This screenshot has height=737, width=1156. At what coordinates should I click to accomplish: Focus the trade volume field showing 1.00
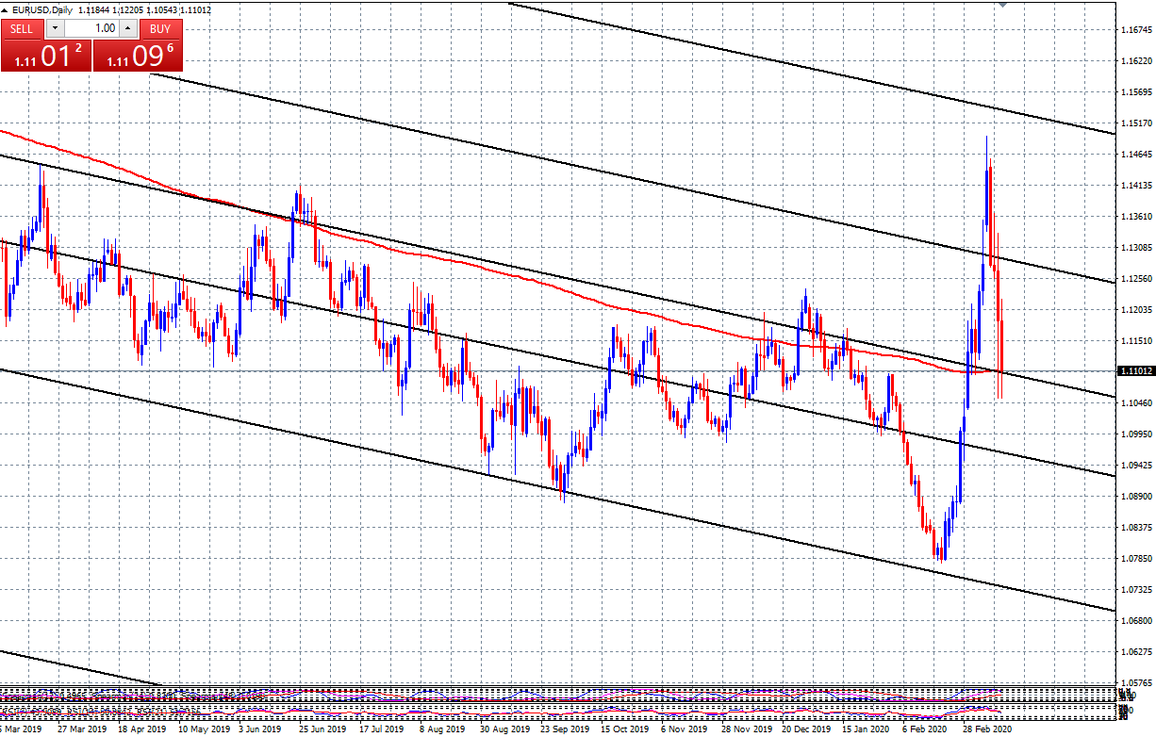pyautogui.click(x=91, y=28)
